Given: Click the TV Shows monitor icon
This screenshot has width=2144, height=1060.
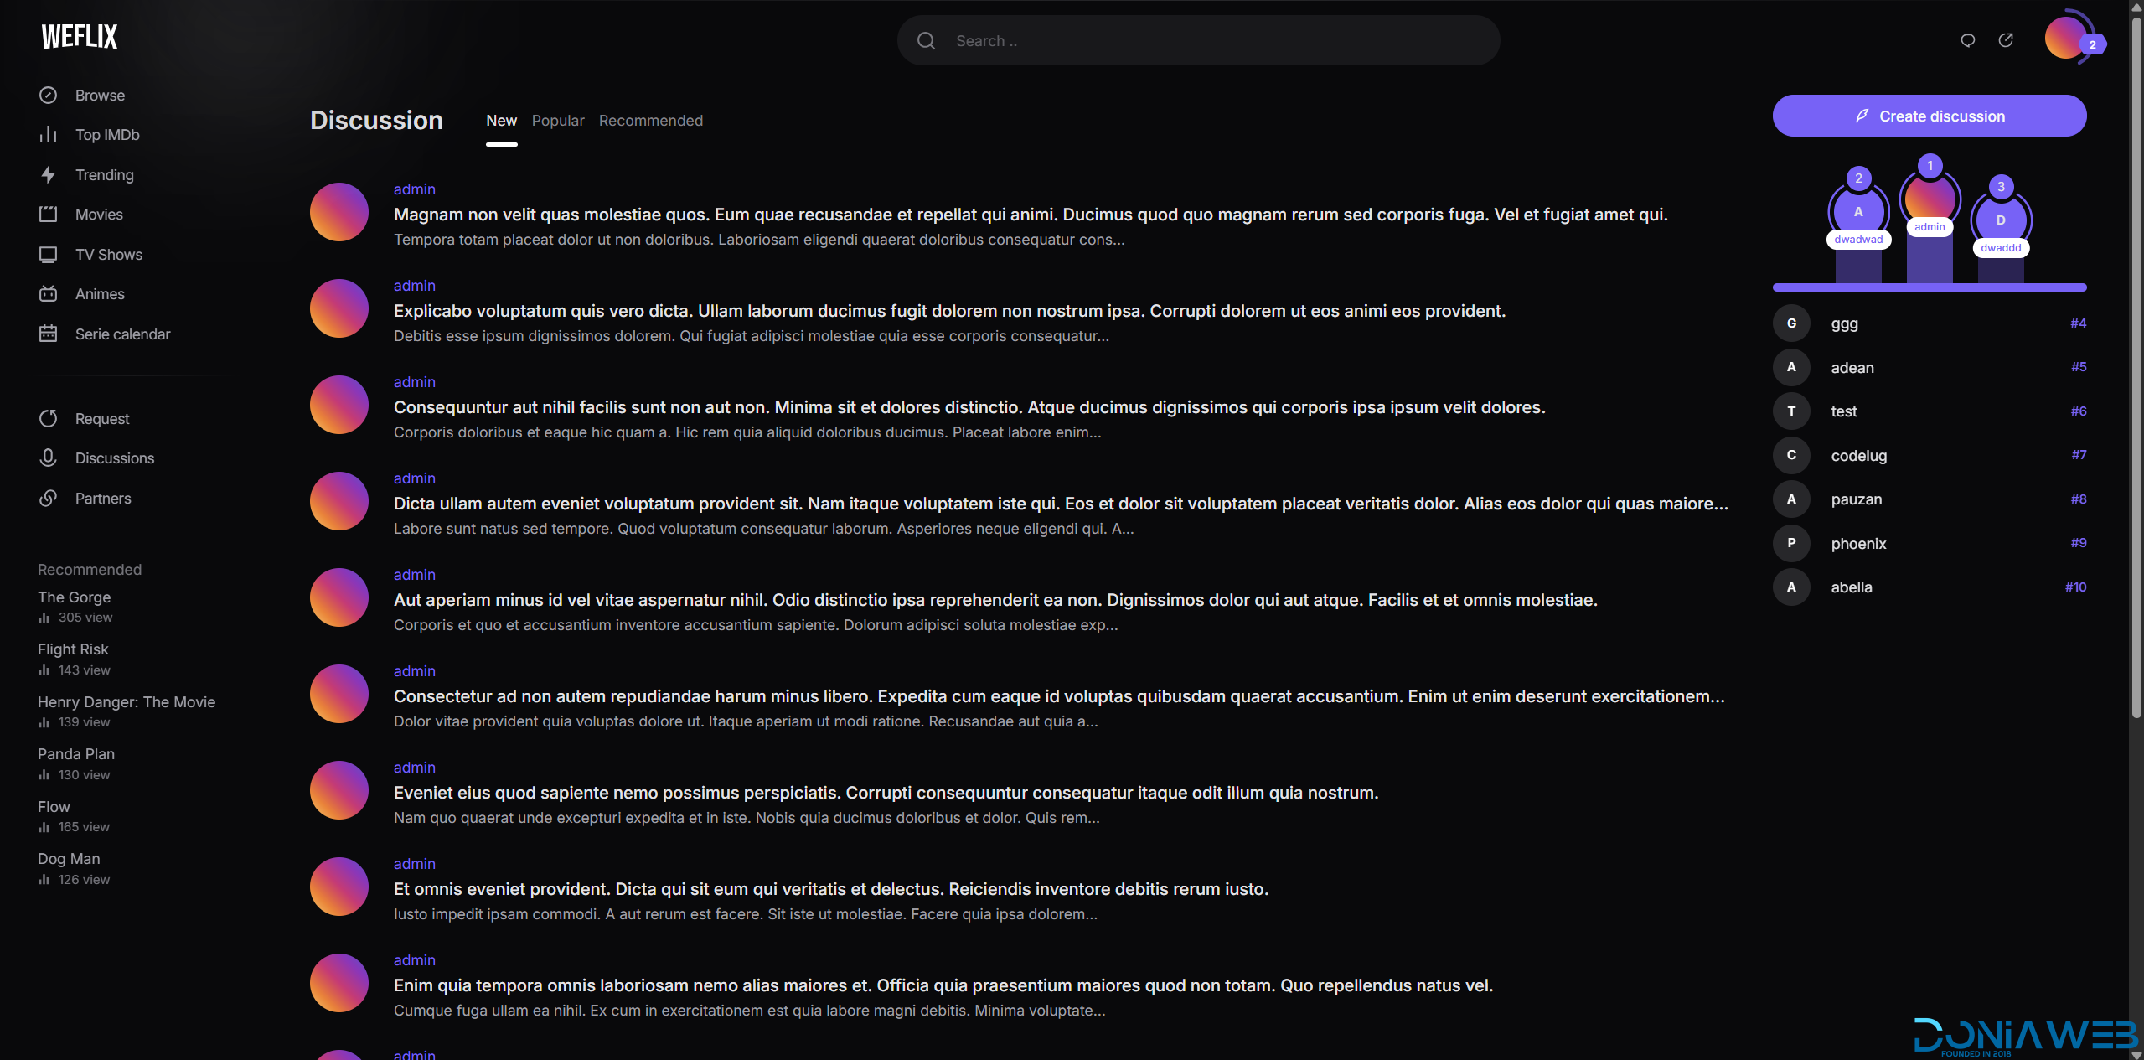Looking at the screenshot, I should (x=49, y=255).
